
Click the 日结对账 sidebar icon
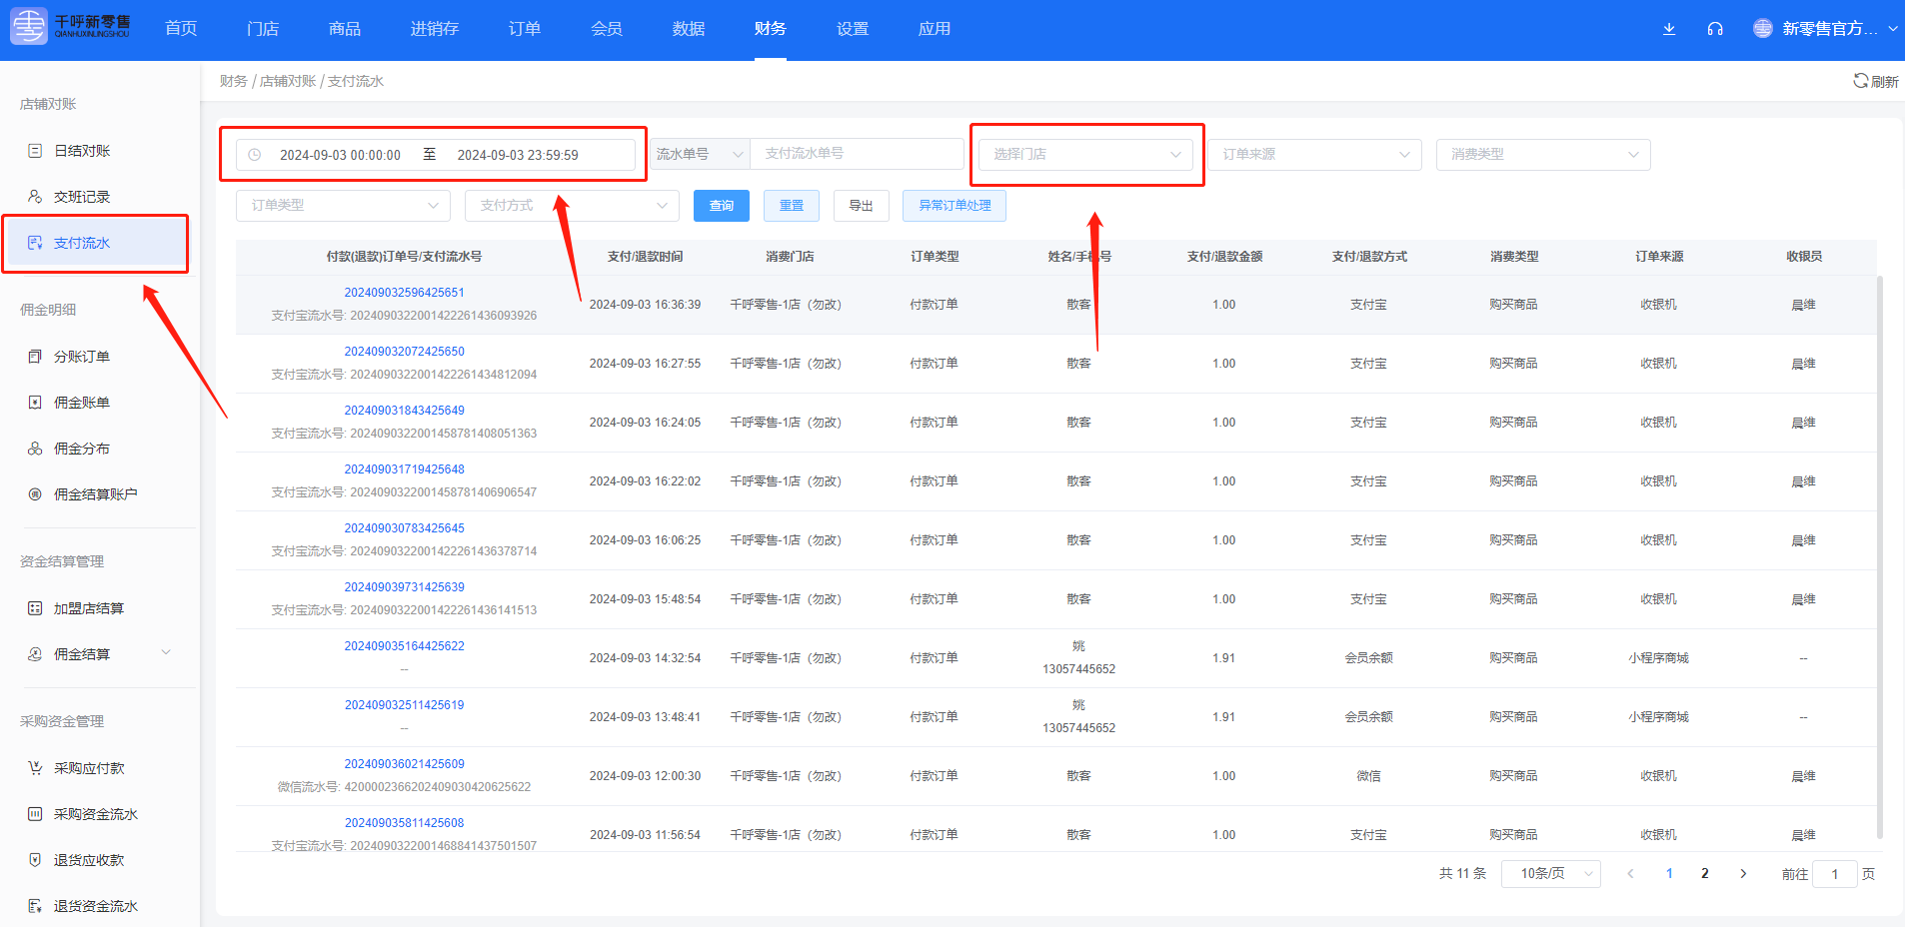coord(35,151)
